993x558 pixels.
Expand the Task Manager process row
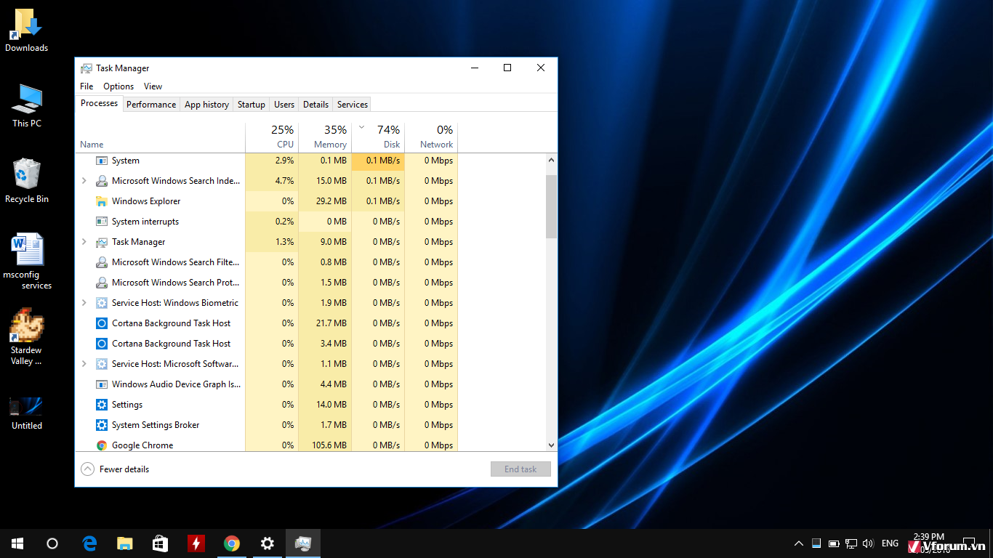point(84,242)
